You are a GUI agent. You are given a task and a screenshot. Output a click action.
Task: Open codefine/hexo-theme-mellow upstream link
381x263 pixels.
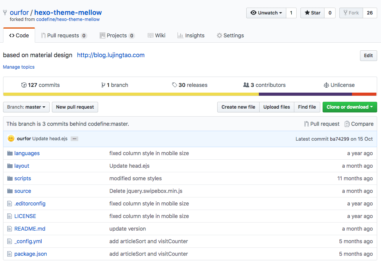(x=68, y=19)
